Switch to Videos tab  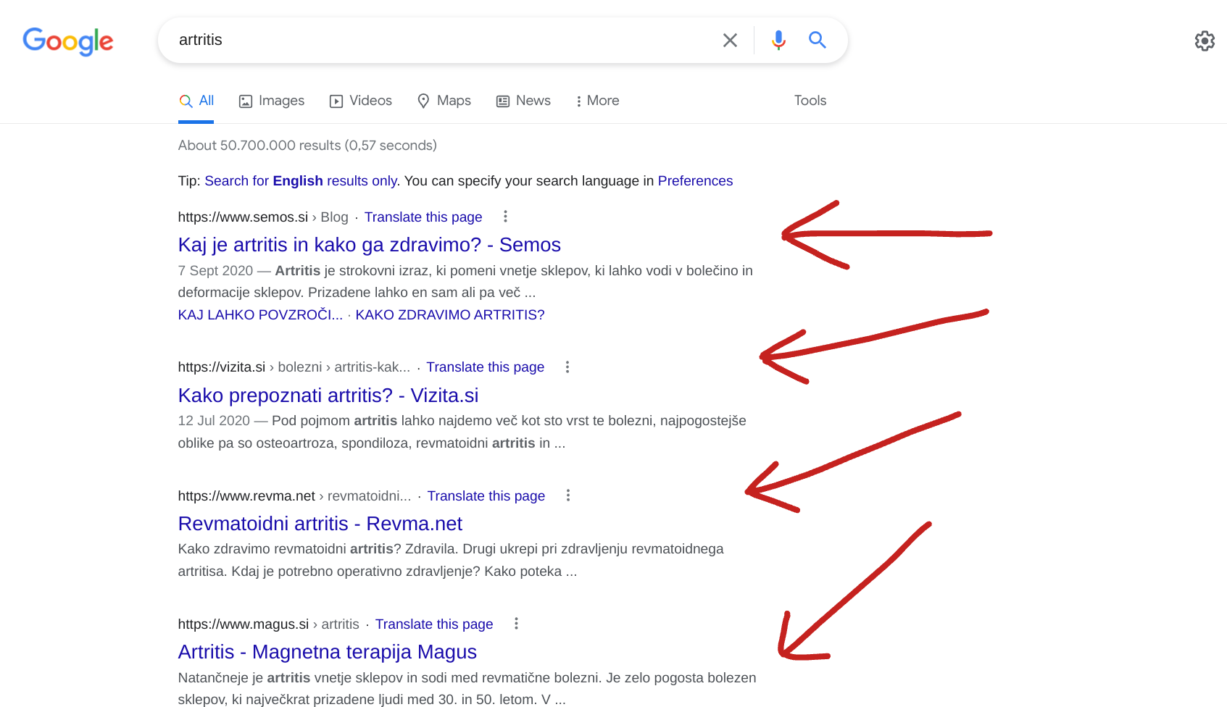(360, 101)
